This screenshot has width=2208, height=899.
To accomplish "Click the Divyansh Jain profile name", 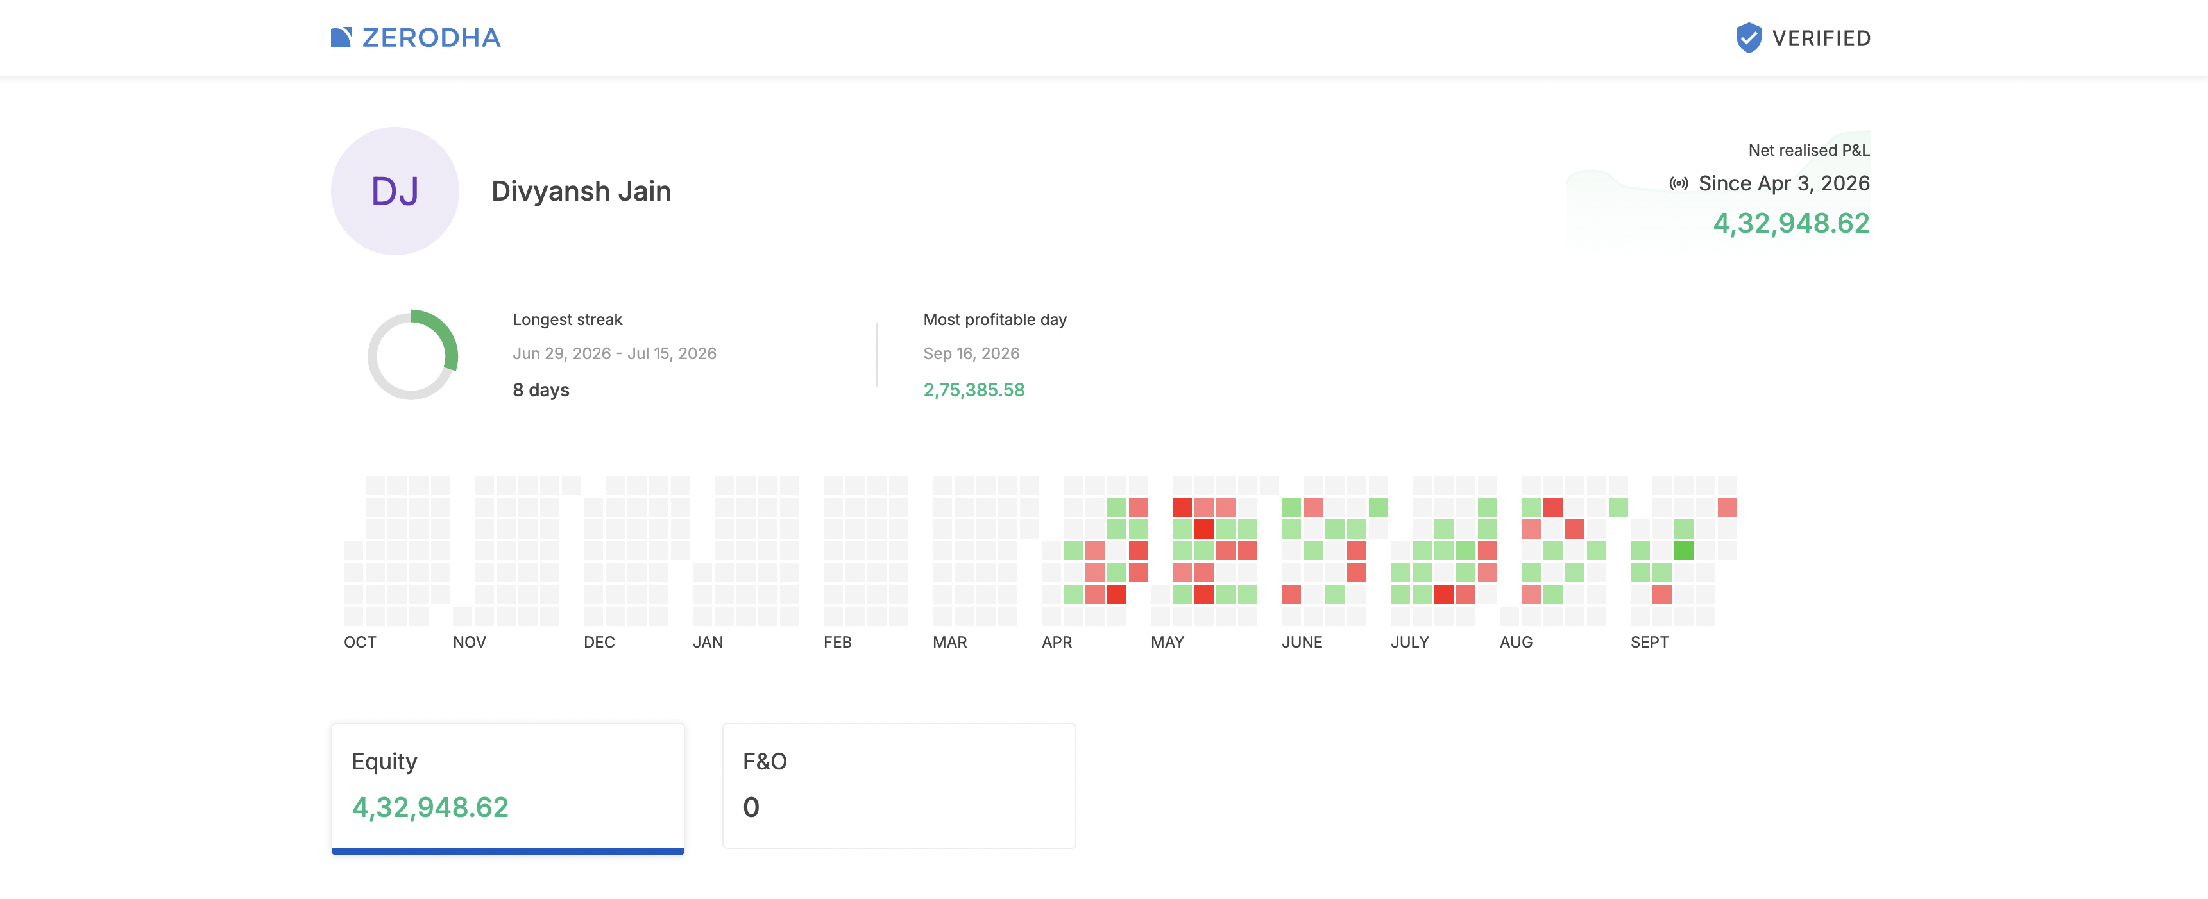I will click(581, 191).
